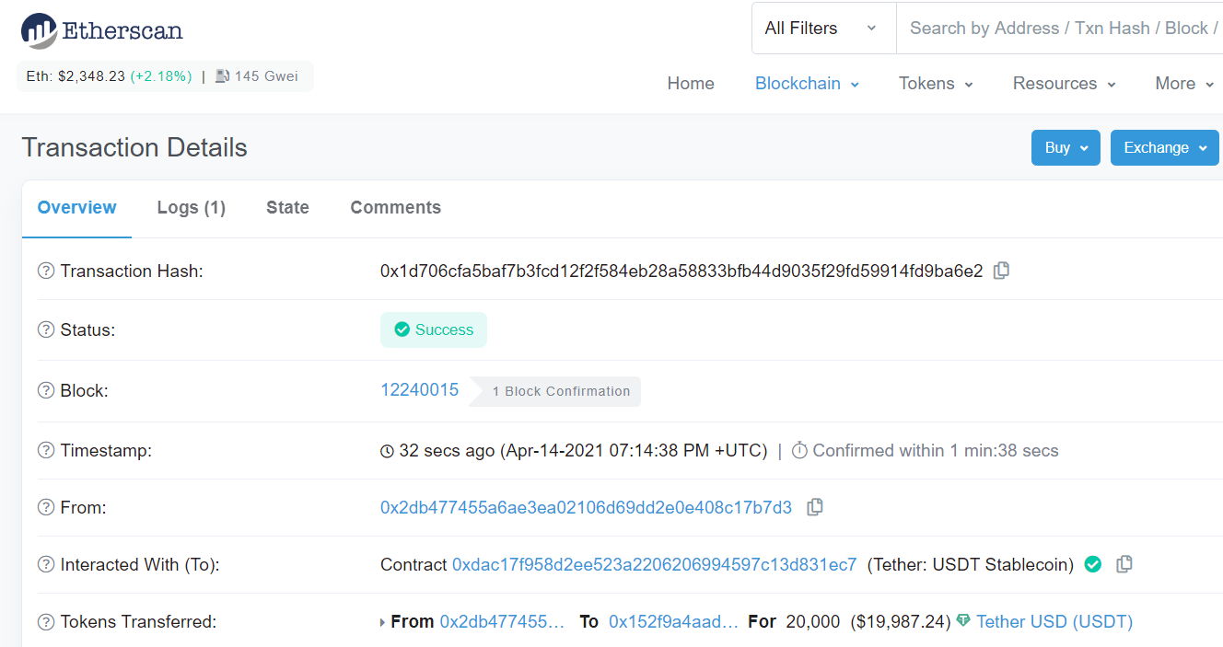Click the Transaction Details heading
The height and width of the screenshot is (647, 1223).
134,147
